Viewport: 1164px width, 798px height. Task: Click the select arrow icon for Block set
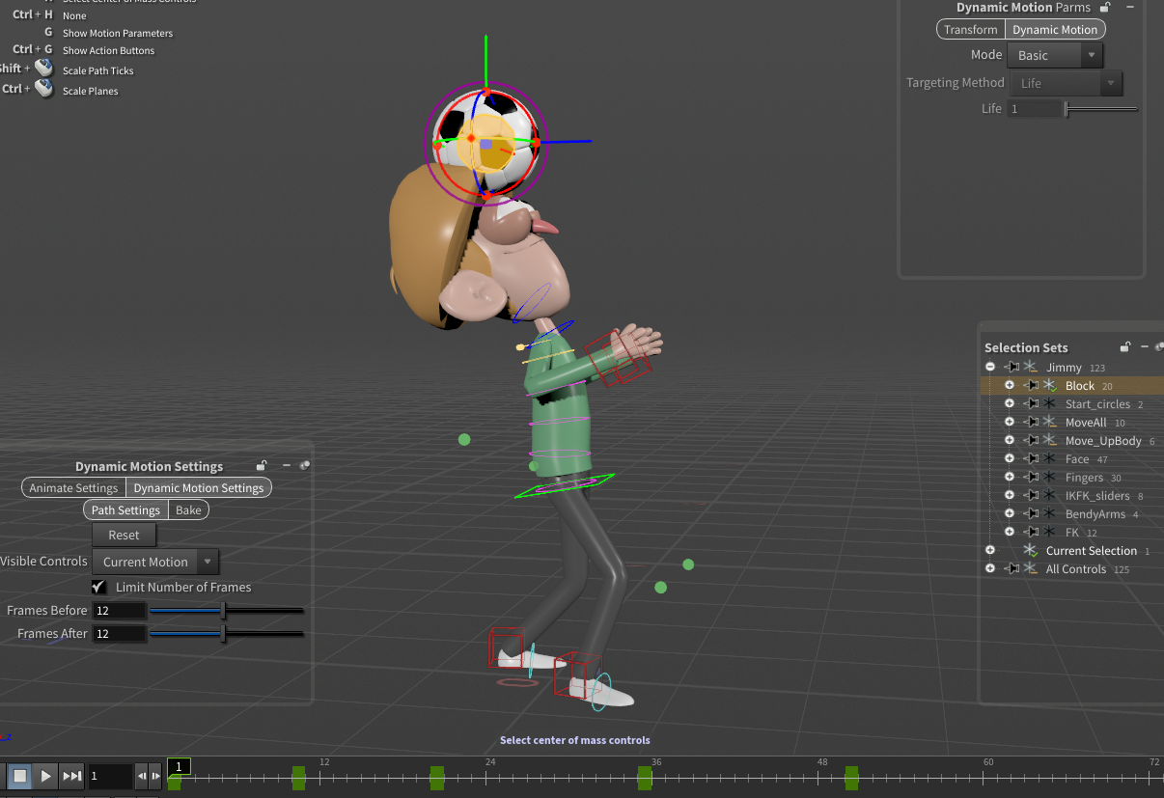click(x=1030, y=386)
